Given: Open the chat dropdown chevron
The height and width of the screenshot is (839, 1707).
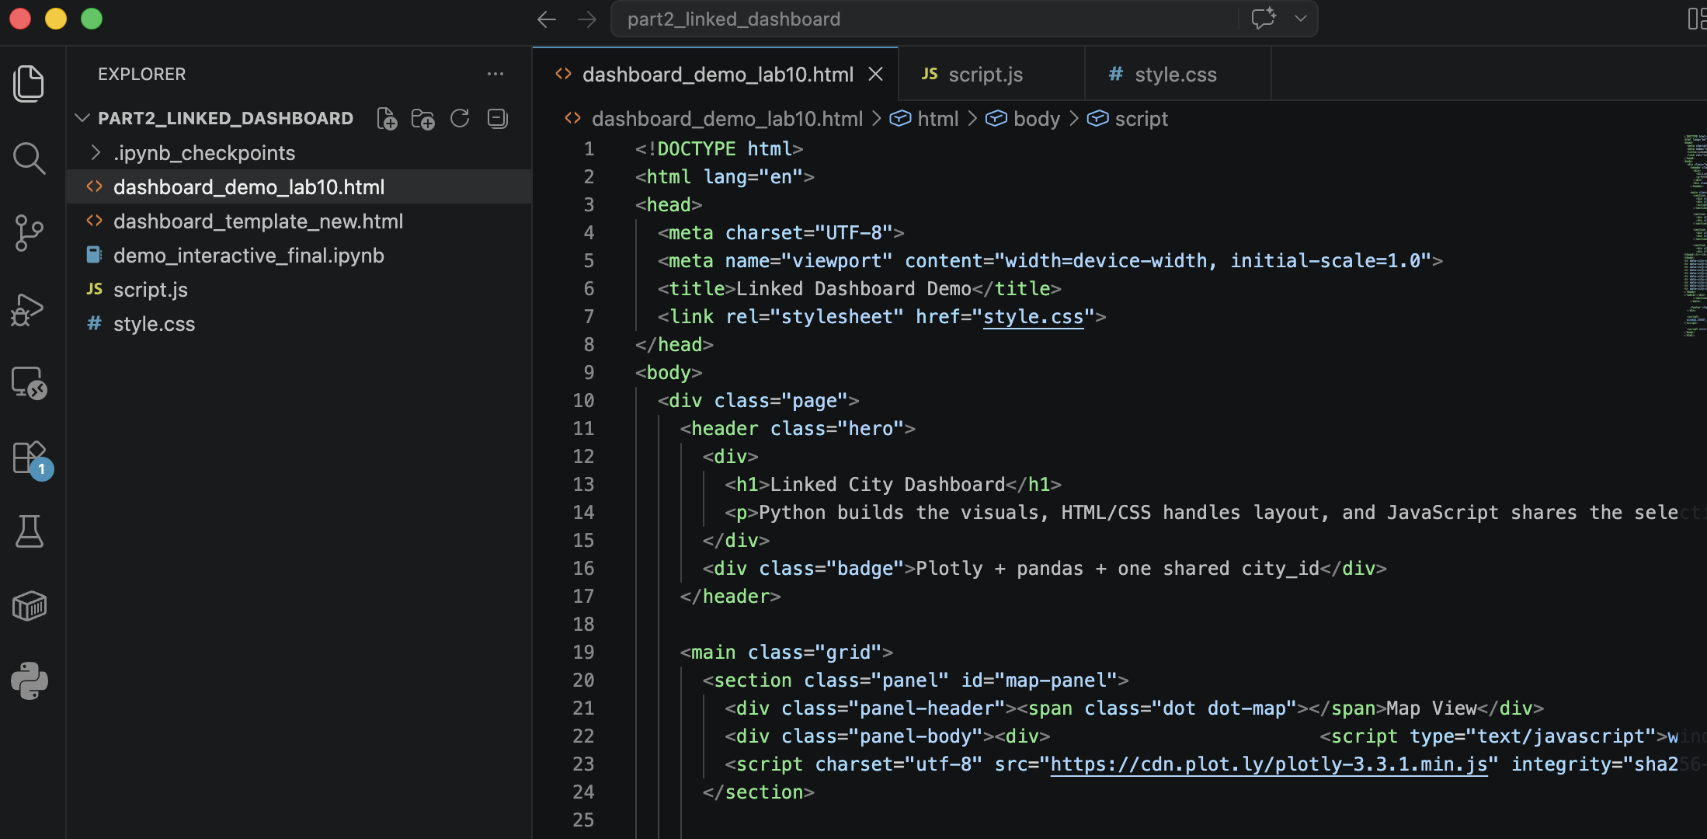Looking at the screenshot, I should (1300, 19).
